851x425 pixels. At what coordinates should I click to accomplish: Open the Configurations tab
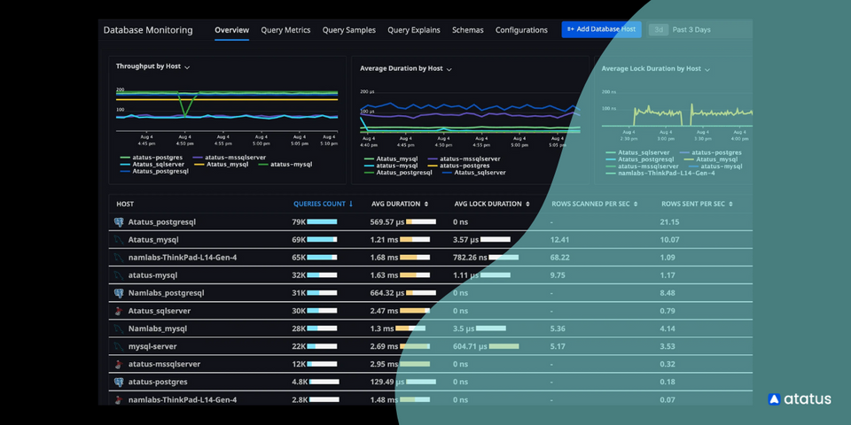pos(521,30)
